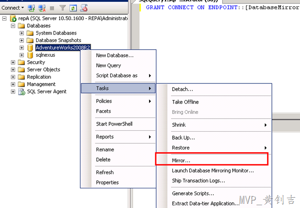Choose Ship Transaction Logs...
This screenshot has width=300, height=208.
214,181
